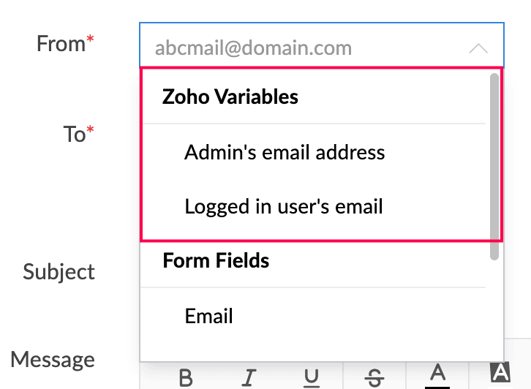Open the text background color tool
This screenshot has height=389, width=531.
(500, 372)
